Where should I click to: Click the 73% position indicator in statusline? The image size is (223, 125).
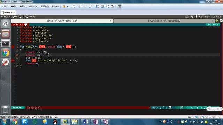(x=193, y=108)
